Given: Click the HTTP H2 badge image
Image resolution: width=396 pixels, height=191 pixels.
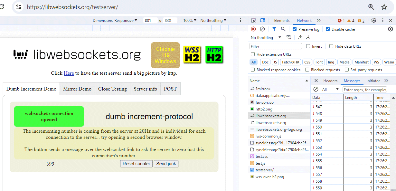Looking at the screenshot, I should (214, 55).
